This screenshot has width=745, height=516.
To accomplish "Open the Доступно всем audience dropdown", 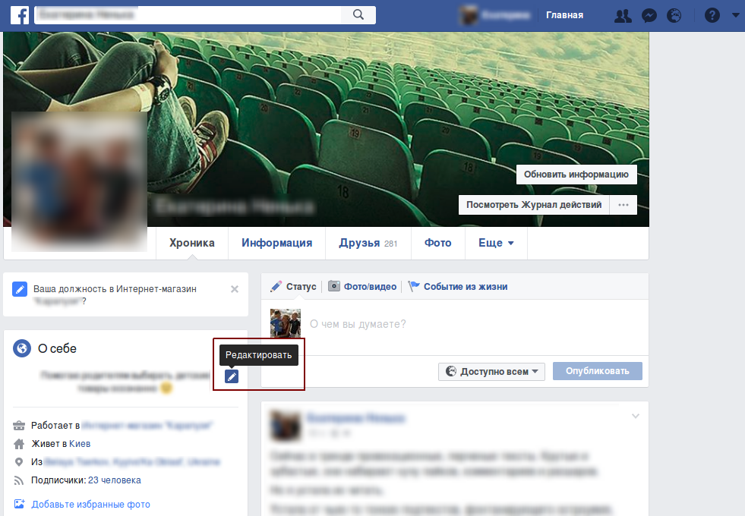I will coord(491,372).
